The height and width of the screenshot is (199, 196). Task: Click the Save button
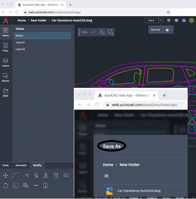point(151,20)
